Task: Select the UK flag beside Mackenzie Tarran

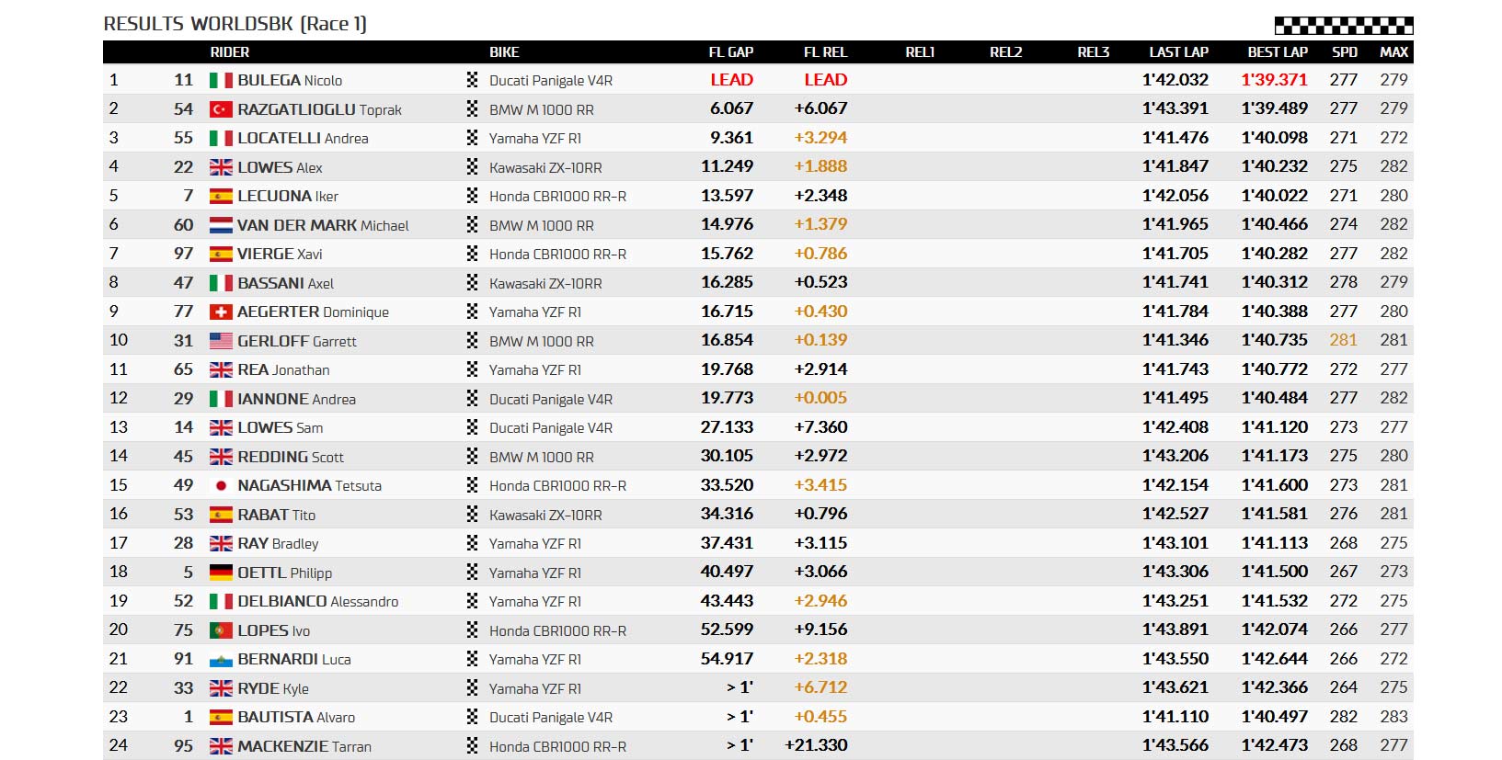Action: tap(221, 746)
